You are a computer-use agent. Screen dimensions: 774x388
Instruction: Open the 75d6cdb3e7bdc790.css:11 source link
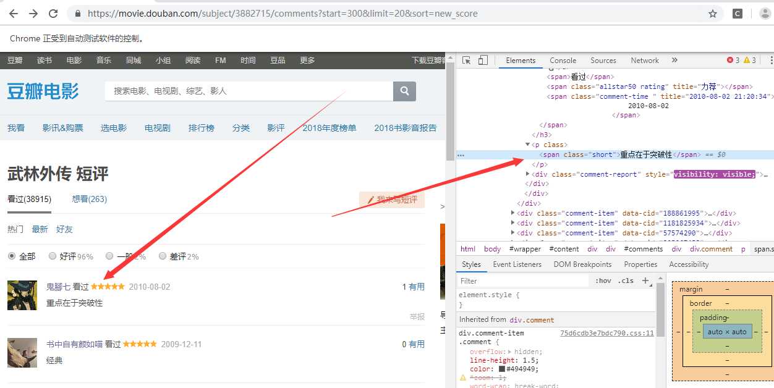point(606,333)
